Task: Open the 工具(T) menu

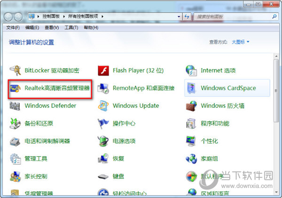Action: tap(71, 28)
